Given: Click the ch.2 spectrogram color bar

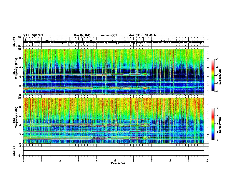Looking at the screenshot, I should [x=213, y=124].
